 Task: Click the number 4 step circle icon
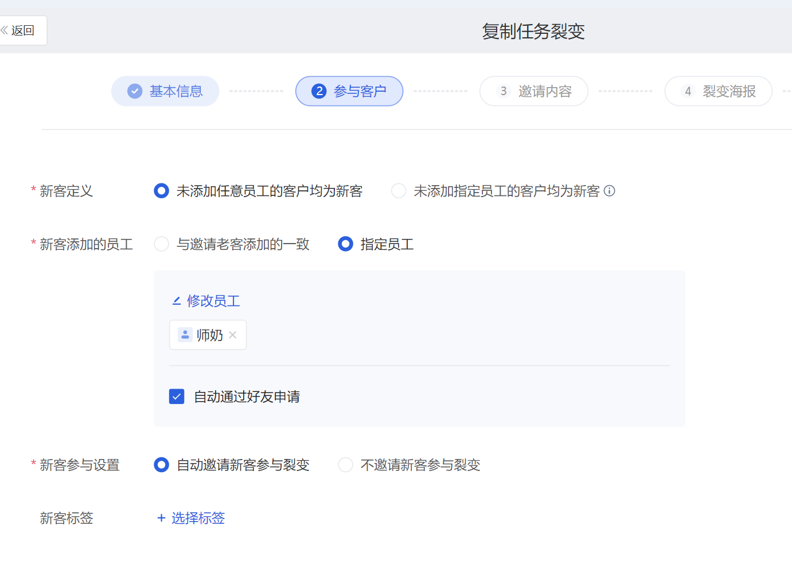[x=688, y=91]
